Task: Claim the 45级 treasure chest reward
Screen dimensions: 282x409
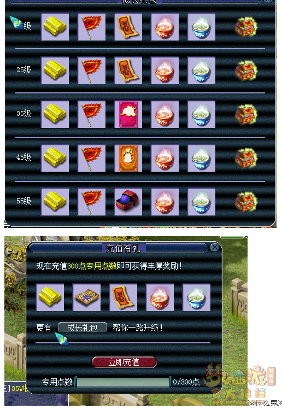Action: click(246, 159)
